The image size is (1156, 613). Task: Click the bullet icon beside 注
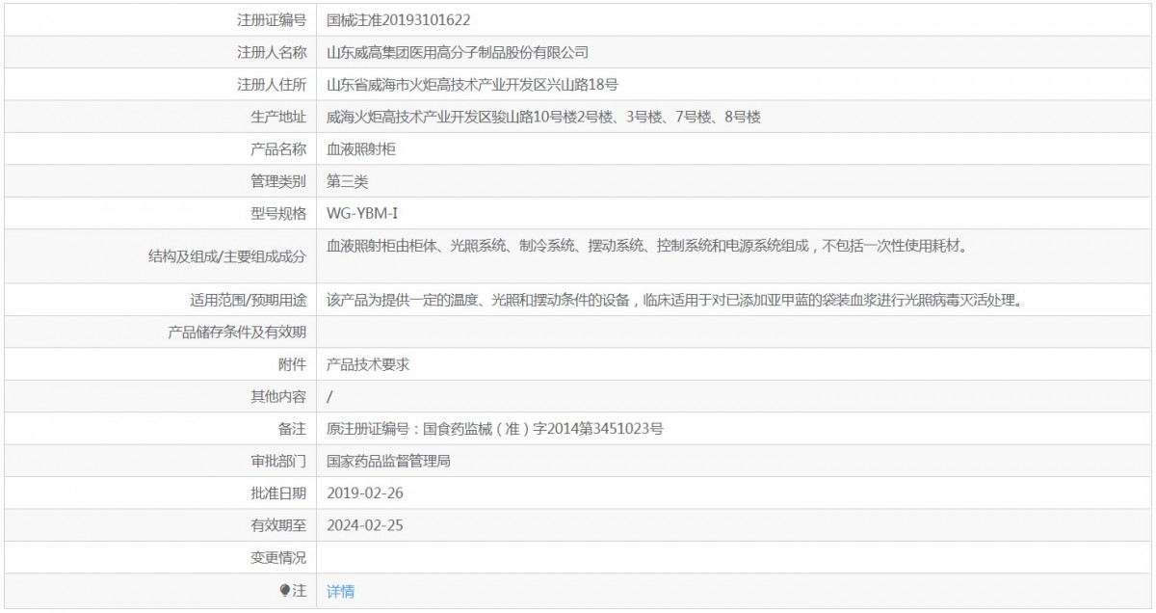pos(283,591)
